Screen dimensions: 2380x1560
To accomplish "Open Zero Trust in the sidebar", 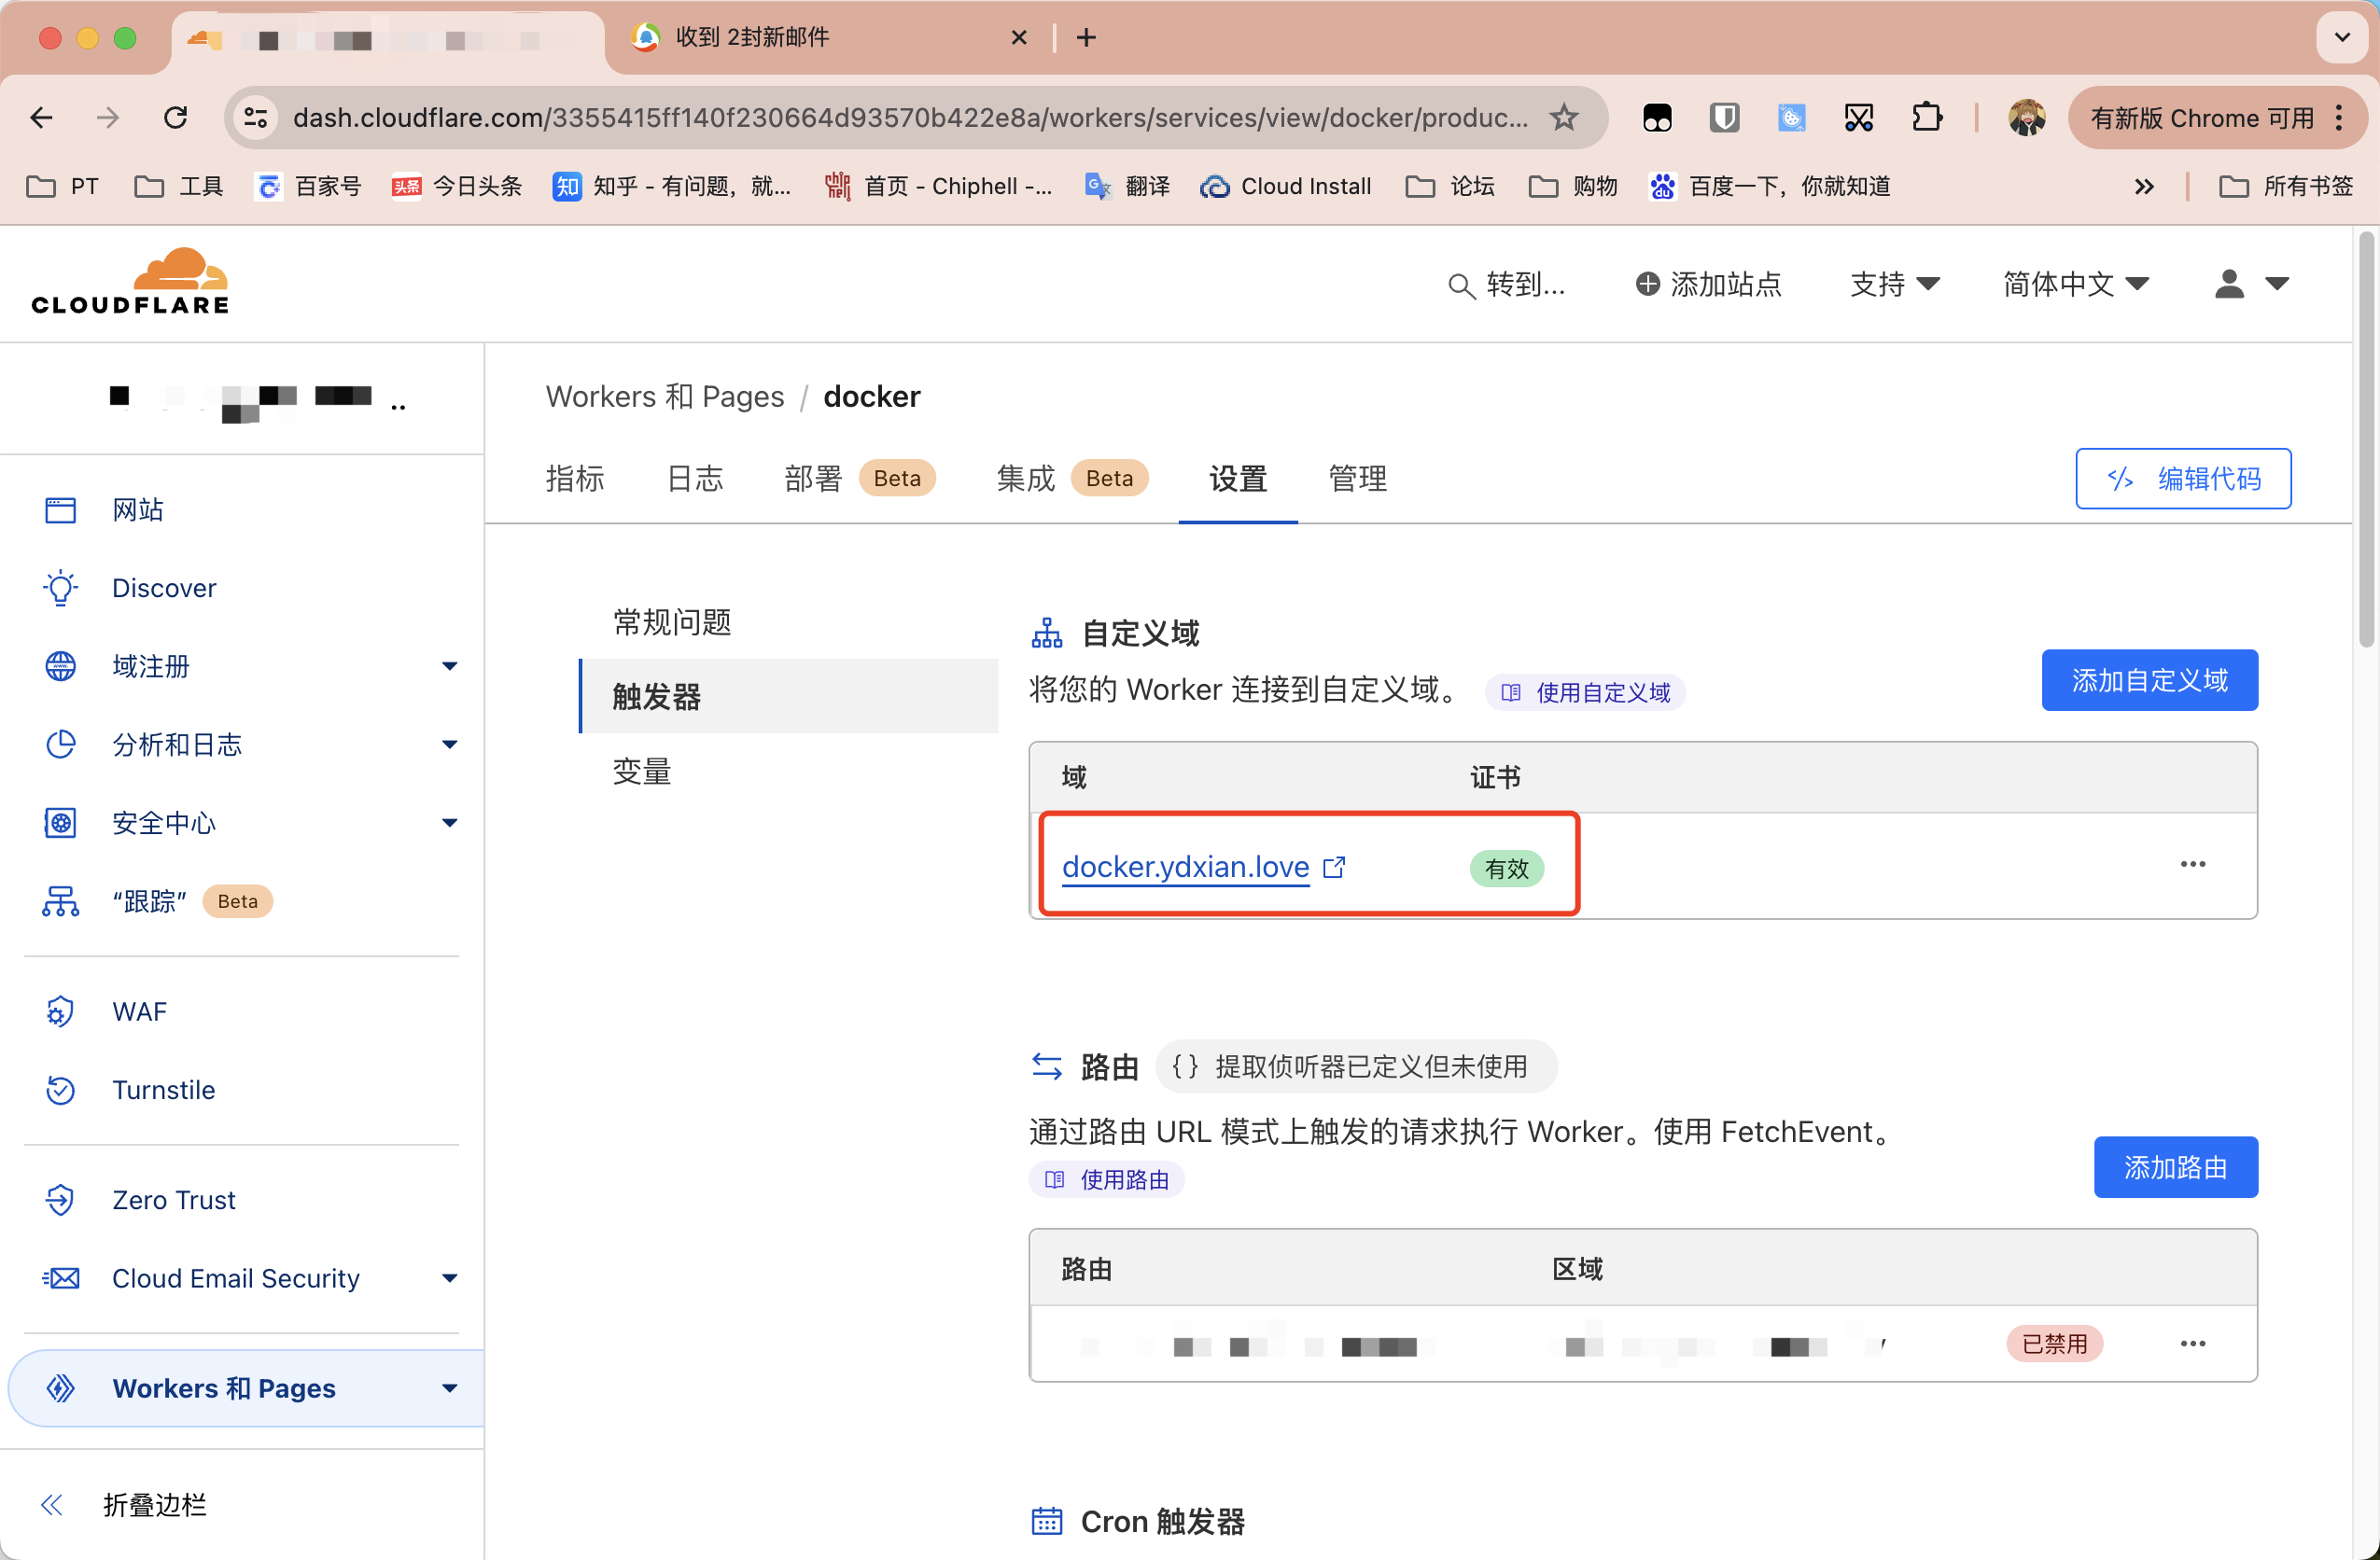I will click(x=173, y=1199).
